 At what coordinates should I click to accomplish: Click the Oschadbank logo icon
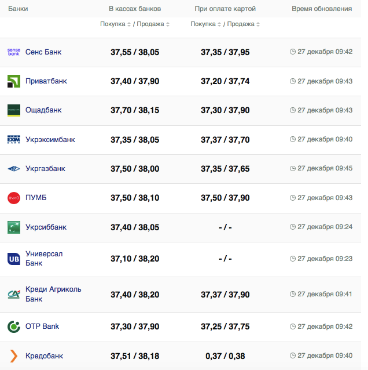[x=14, y=110]
